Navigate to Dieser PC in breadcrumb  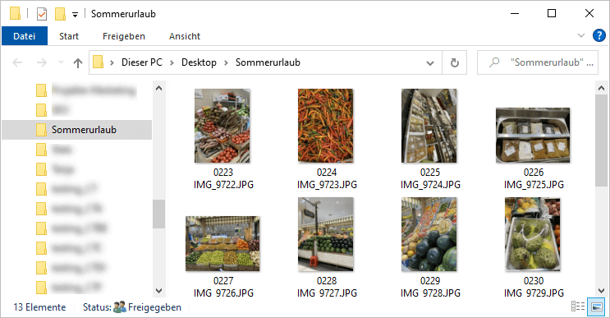[x=141, y=62]
